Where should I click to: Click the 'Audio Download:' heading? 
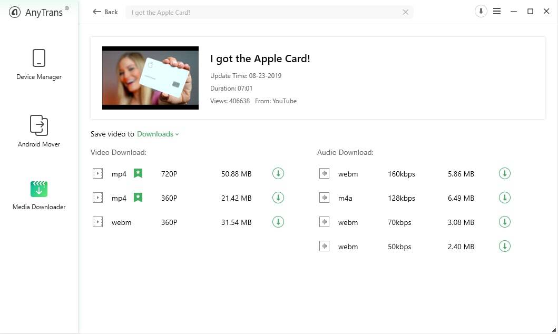[x=345, y=153]
